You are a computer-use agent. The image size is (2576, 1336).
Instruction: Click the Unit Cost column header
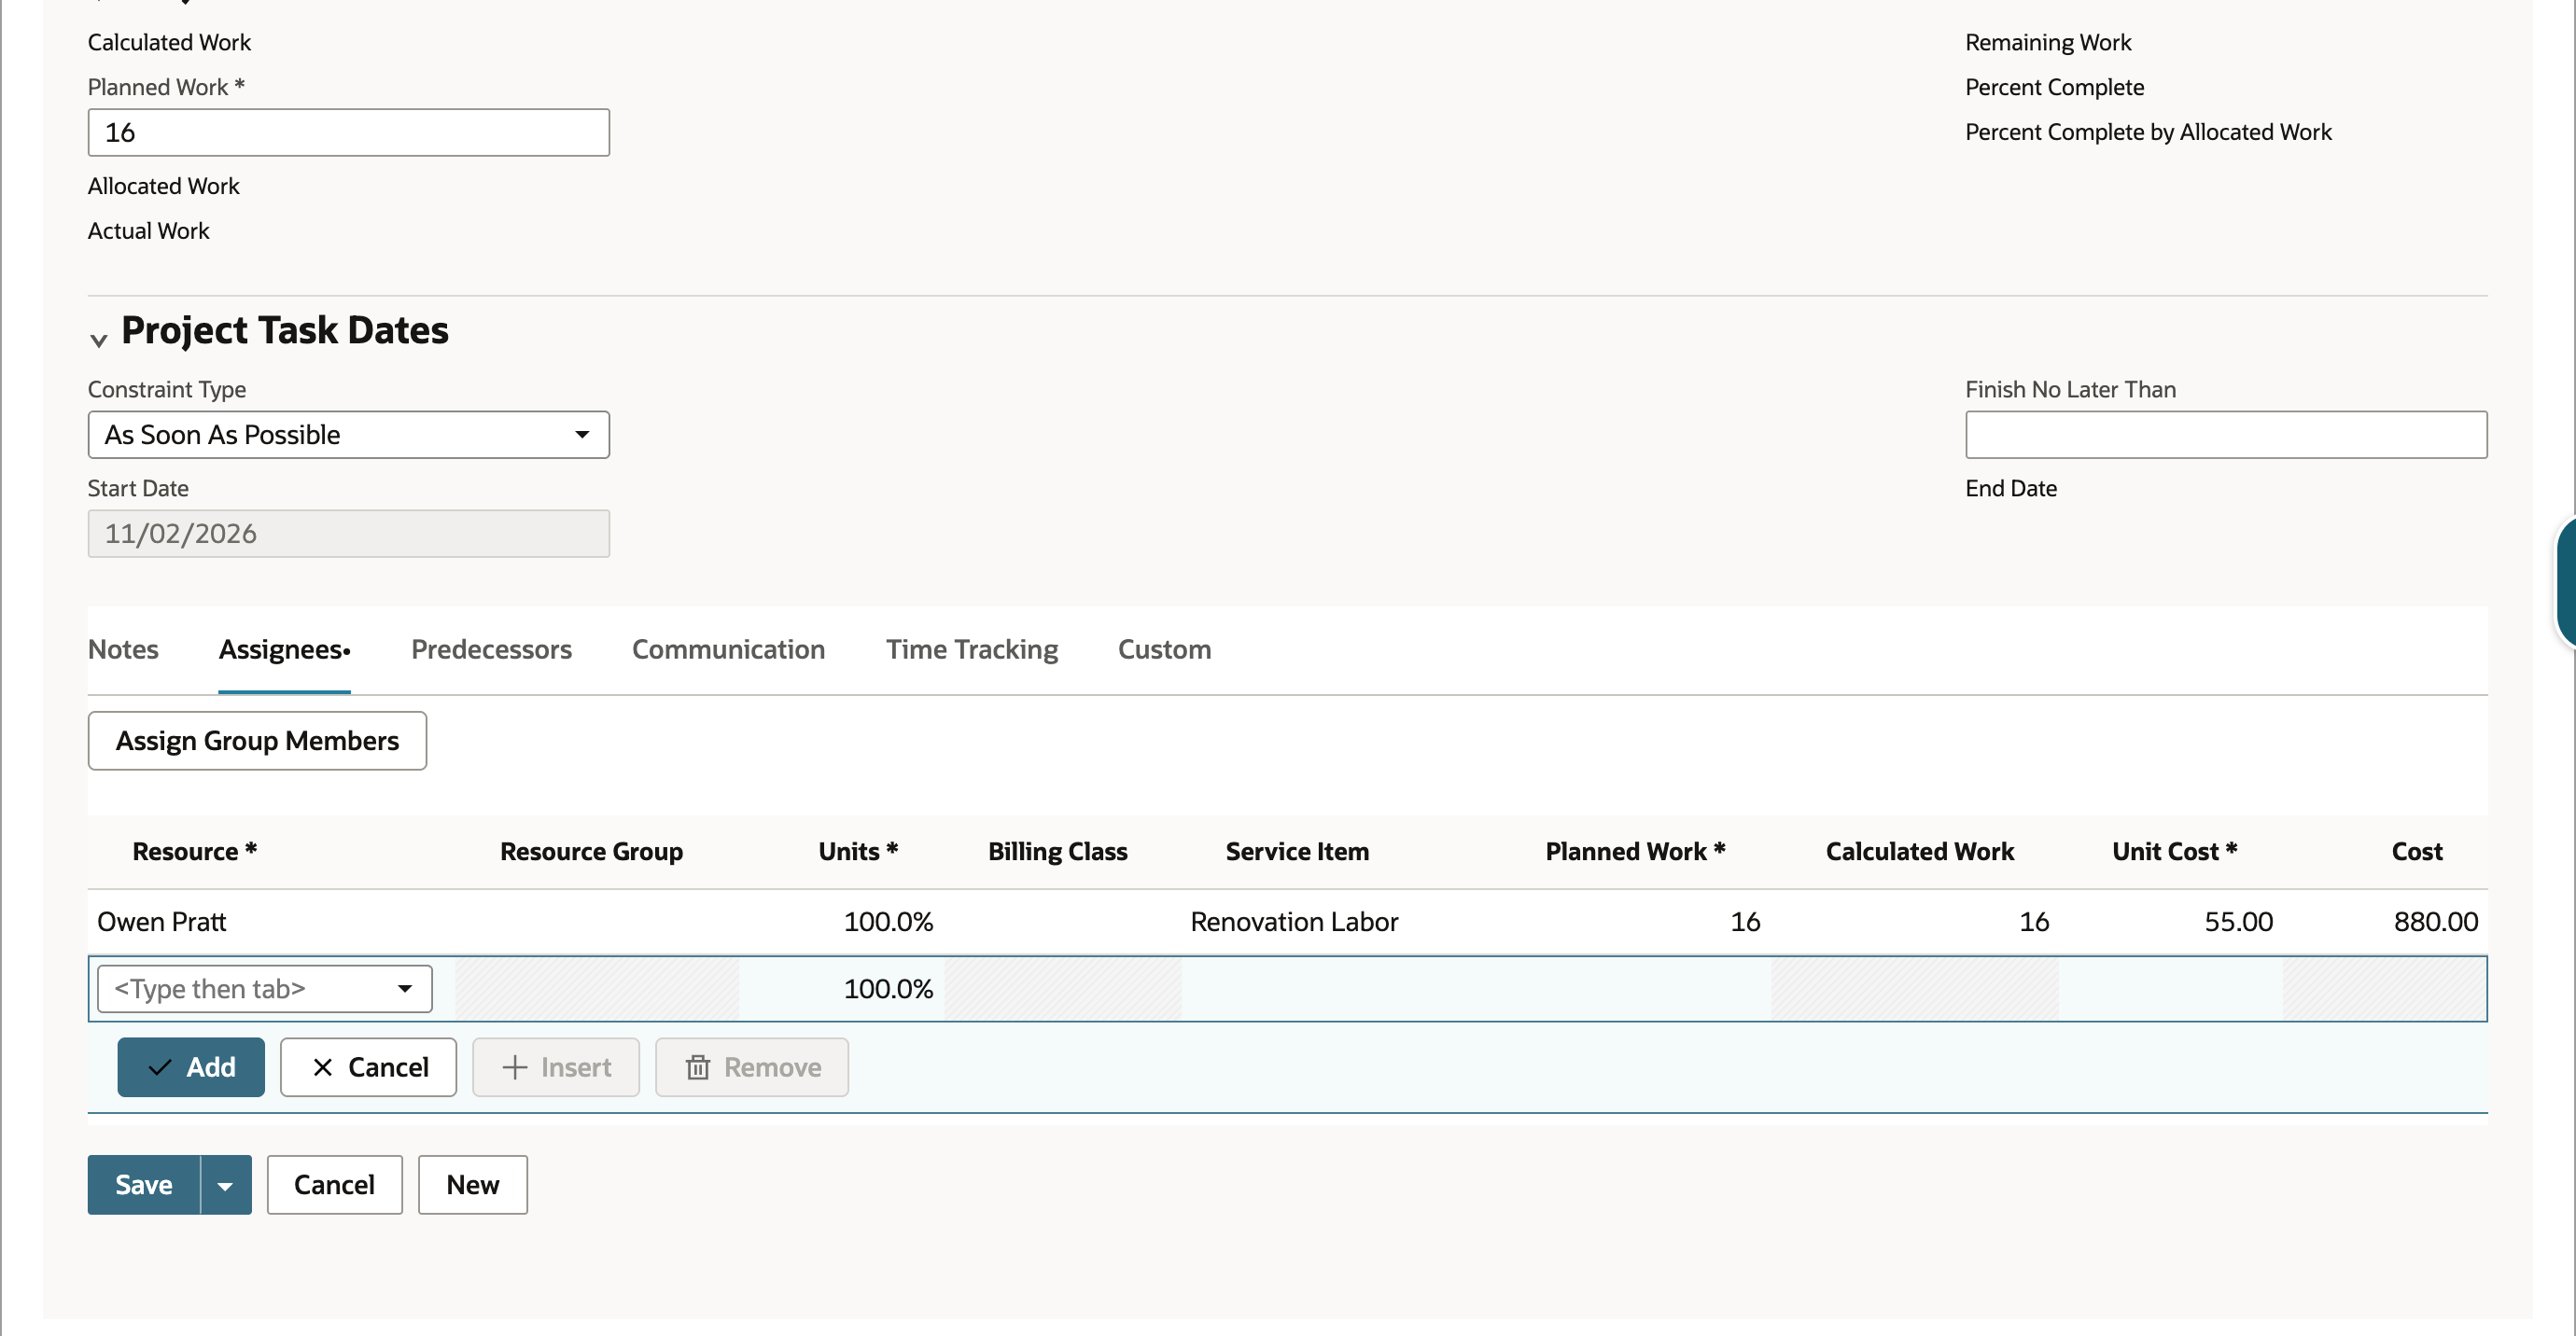coord(2174,852)
